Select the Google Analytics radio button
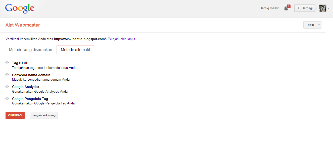The width and height of the screenshot is (333, 144). click(7, 86)
